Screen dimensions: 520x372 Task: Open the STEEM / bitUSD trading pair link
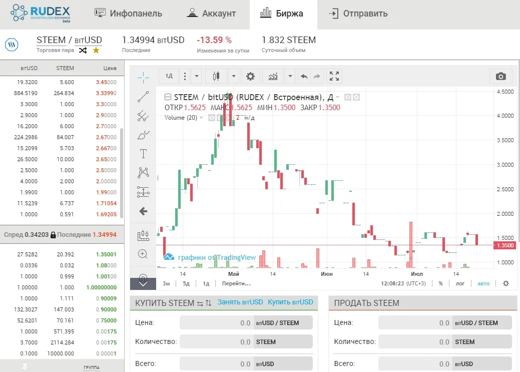click(69, 40)
